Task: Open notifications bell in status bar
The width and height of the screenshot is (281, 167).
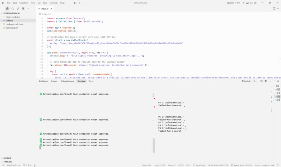Action: (x=278, y=165)
